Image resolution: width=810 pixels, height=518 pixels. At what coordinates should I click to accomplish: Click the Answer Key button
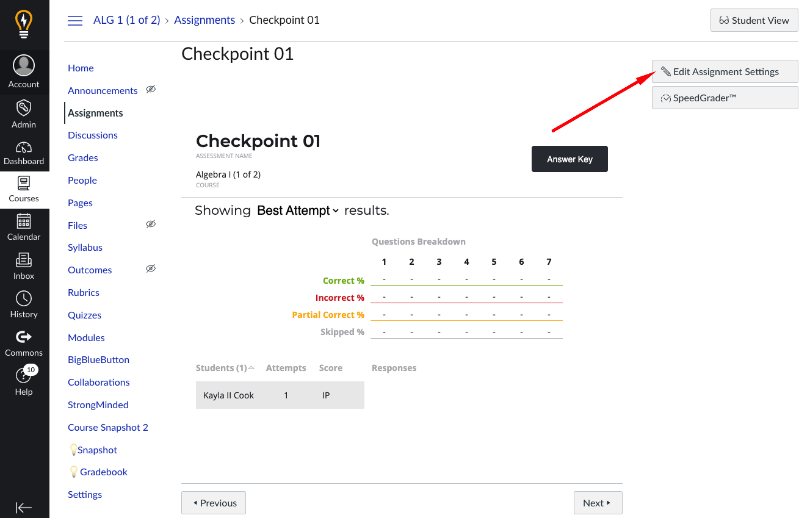click(570, 159)
